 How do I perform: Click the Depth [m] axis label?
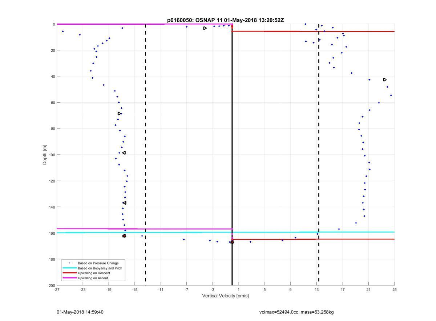[x=45, y=155]
